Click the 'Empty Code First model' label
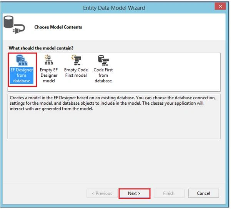The height and width of the screenshot is (209, 231). [76, 73]
